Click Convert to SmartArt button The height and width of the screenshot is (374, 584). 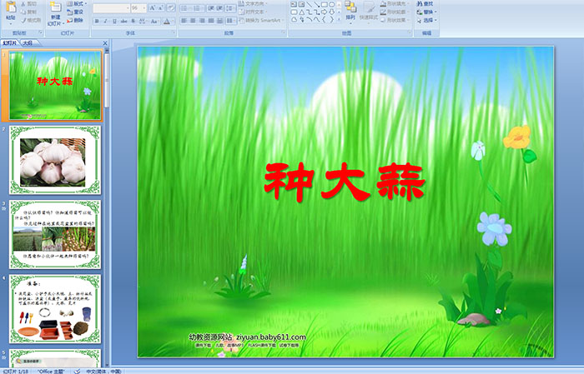pos(261,20)
